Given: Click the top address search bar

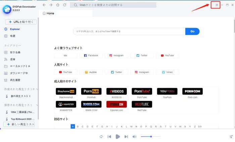Looking at the screenshot, I should click(113, 5).
